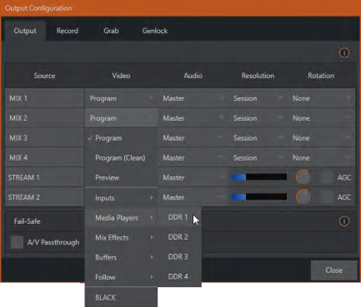This screenshot has height=307, width=361.
Task: Select the STREAM 2 source row label
Action: pyautogui.click(x=45, y=197)
